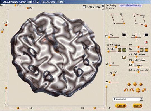Click the corner handle of the 00/15 parallelogram
Screen dimensions: 151x111
click(x=124, y=23)
